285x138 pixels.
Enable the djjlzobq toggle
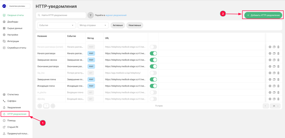(153, 99)
